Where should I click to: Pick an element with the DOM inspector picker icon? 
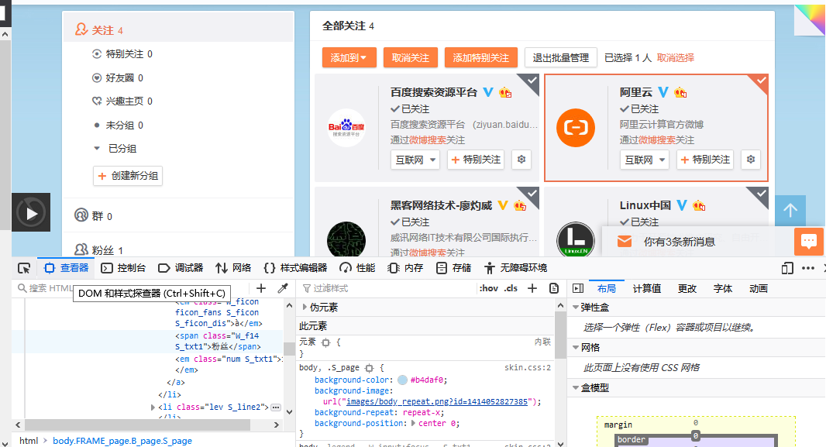(24, 268)
